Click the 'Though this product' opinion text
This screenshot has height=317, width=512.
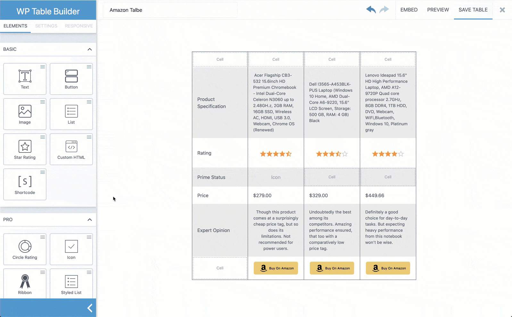coord(276,230)
